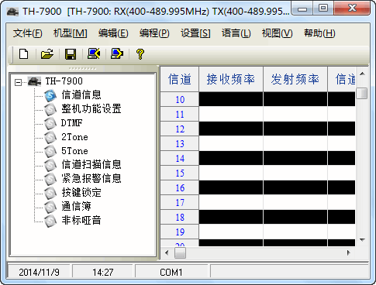
Task: Click the New file toolbar icon
Action: pos(24,54)
